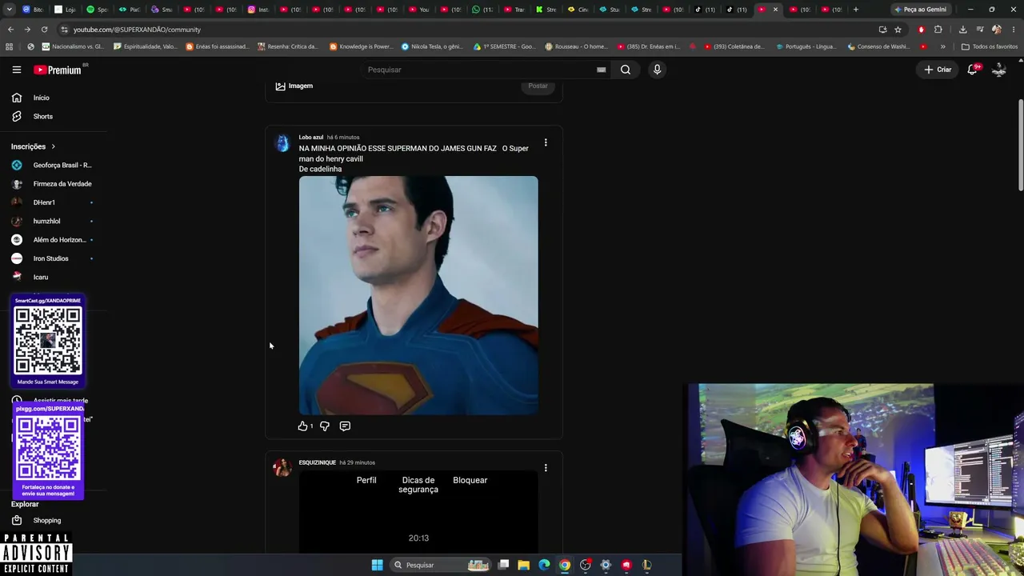
Task: Open options menu on ESQUIZINIQUE post
Action: [546, 468]
